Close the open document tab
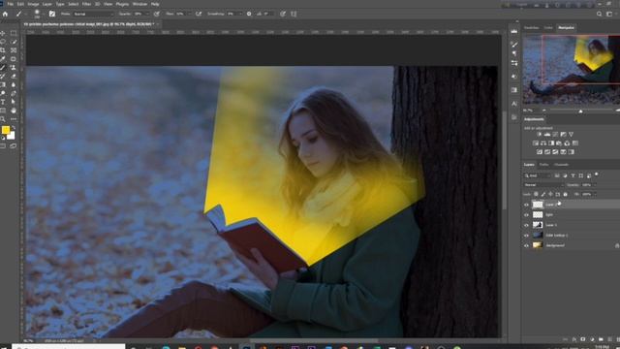Screen dimensions: 620x349 coord(157,24)
